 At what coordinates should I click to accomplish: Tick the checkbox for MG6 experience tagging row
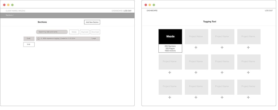click(38, 39)
